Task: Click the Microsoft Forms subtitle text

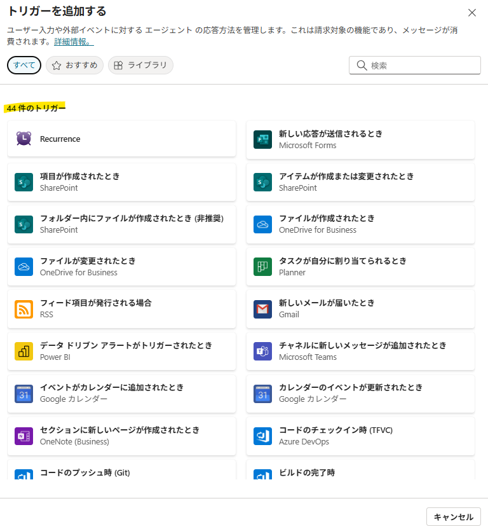Action: (308, 146)
